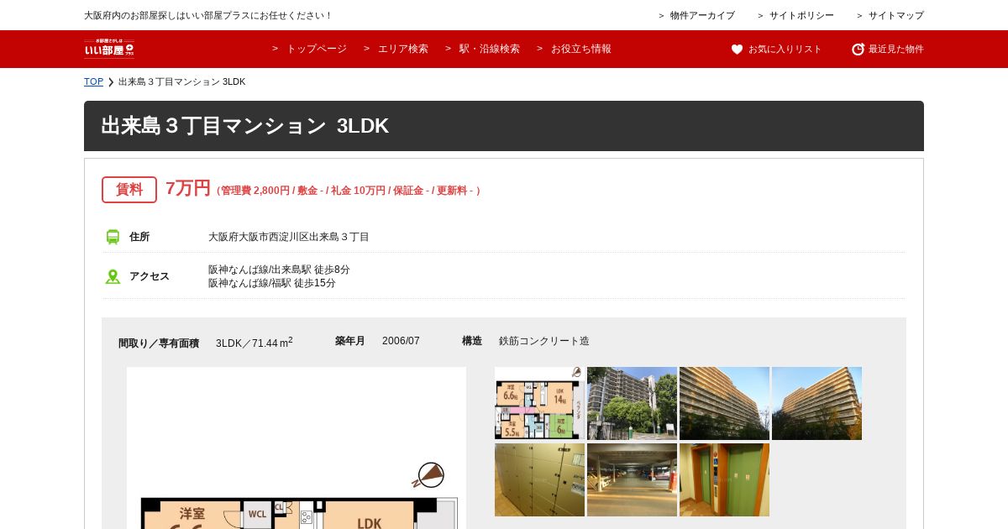Click 2006/07 build date value
Viewport: 1008px width, 529px height.
(x=401, y=341)
